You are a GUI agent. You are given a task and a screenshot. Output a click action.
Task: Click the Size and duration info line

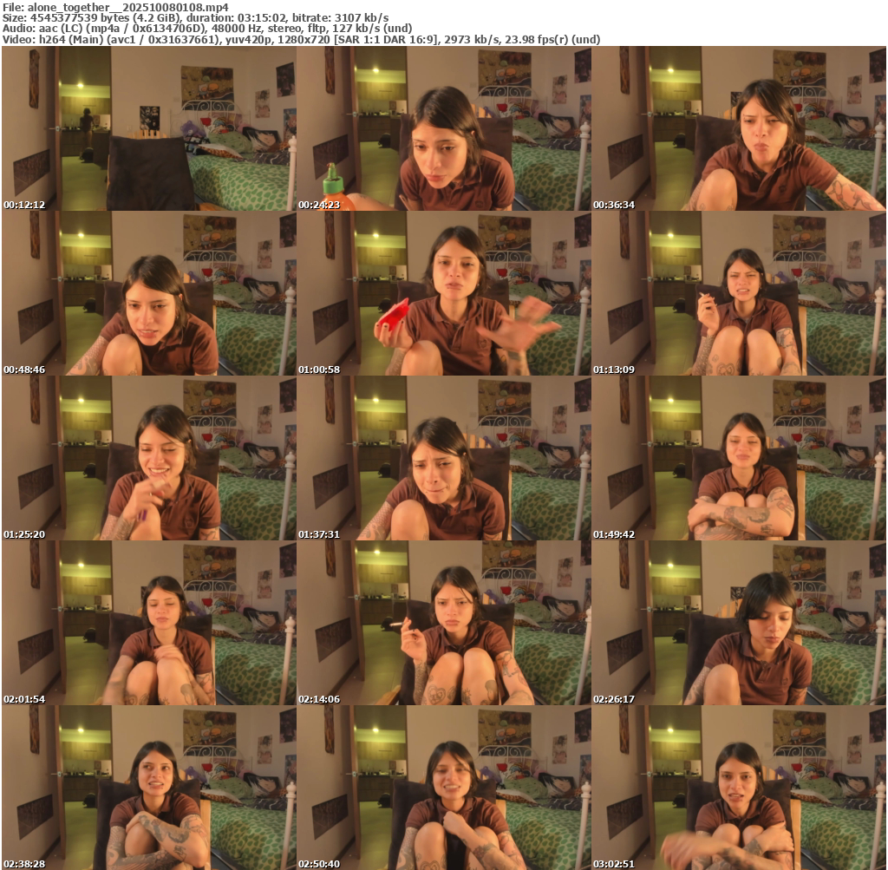195,17
